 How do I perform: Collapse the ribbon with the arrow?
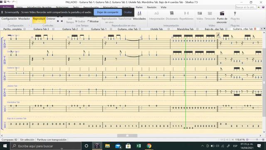pyautogui.click(x=259, y=7)
